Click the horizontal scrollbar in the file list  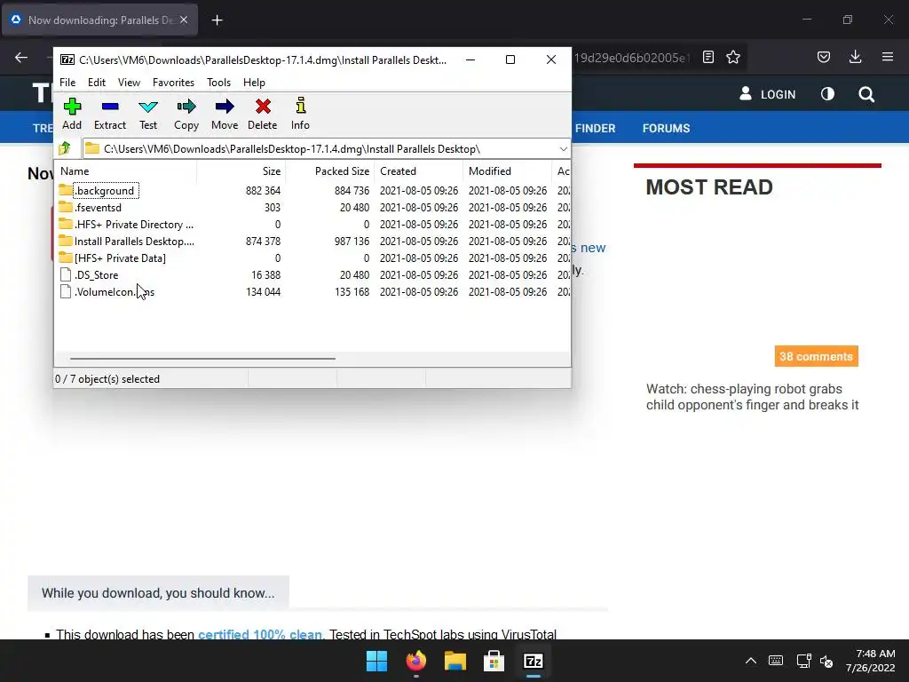point(202,359)
